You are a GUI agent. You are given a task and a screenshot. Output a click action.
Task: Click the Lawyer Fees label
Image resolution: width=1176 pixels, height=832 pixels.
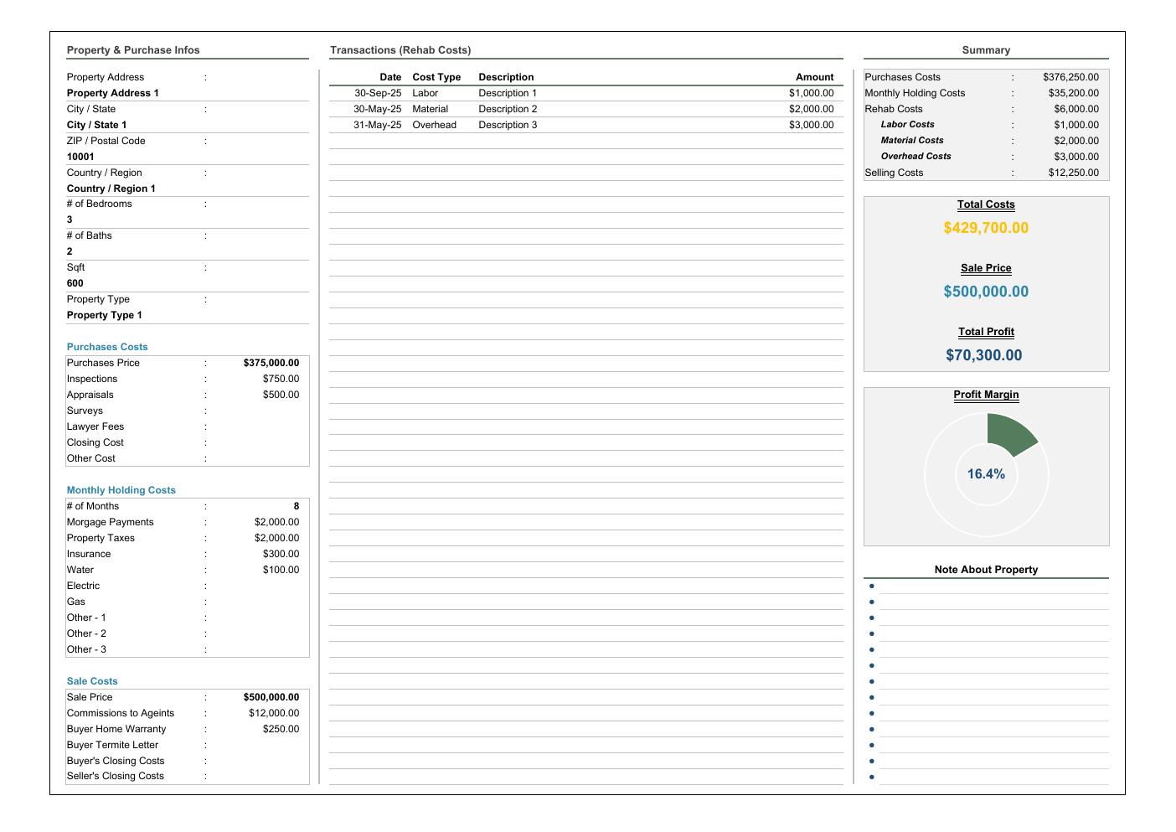coord(95,426)
